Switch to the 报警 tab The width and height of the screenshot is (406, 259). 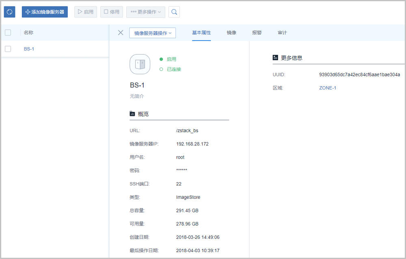(x=257, y=33)
